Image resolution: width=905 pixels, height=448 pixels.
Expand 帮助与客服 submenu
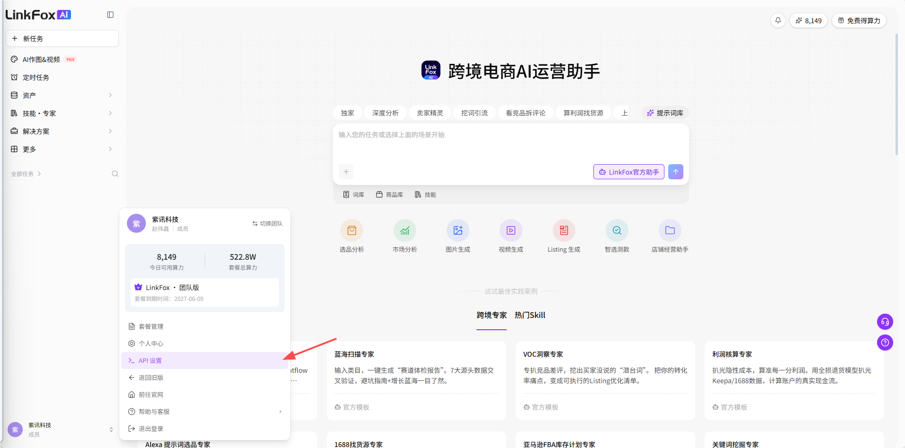point(205,412)
